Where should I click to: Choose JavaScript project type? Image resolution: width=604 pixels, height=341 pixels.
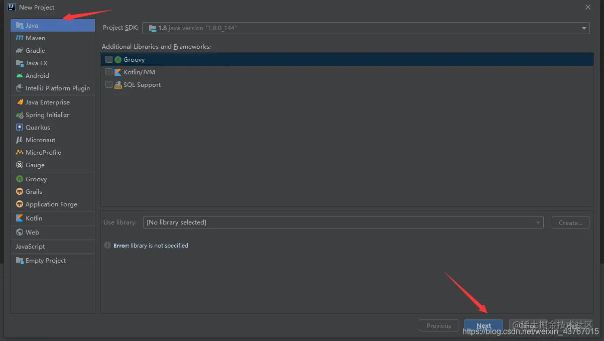[x=53, y=246]
